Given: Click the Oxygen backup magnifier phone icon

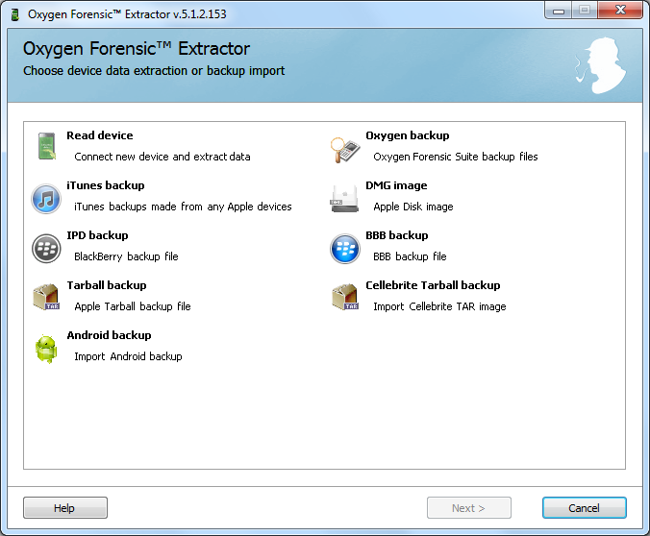Looking at the screenshot, I should [345, 150].
